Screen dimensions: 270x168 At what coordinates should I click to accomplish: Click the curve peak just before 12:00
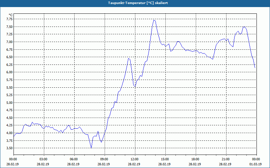[129, 58]
